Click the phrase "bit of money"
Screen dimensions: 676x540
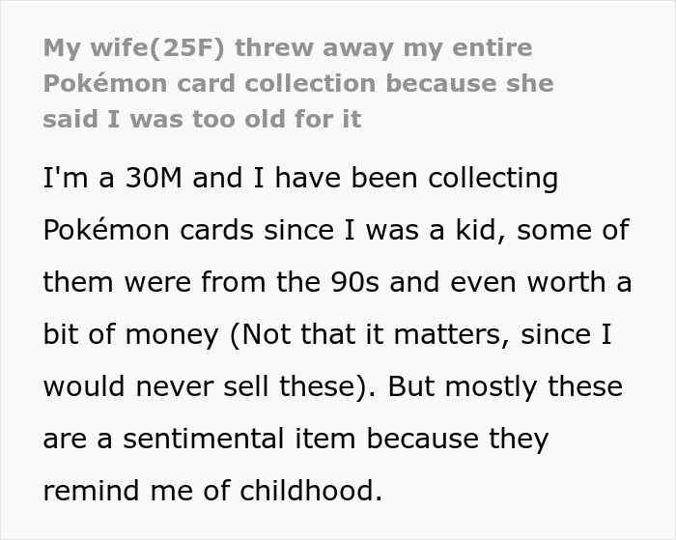130,334
